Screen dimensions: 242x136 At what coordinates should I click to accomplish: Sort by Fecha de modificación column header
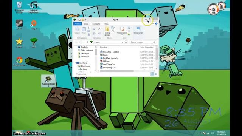[147, 48]
